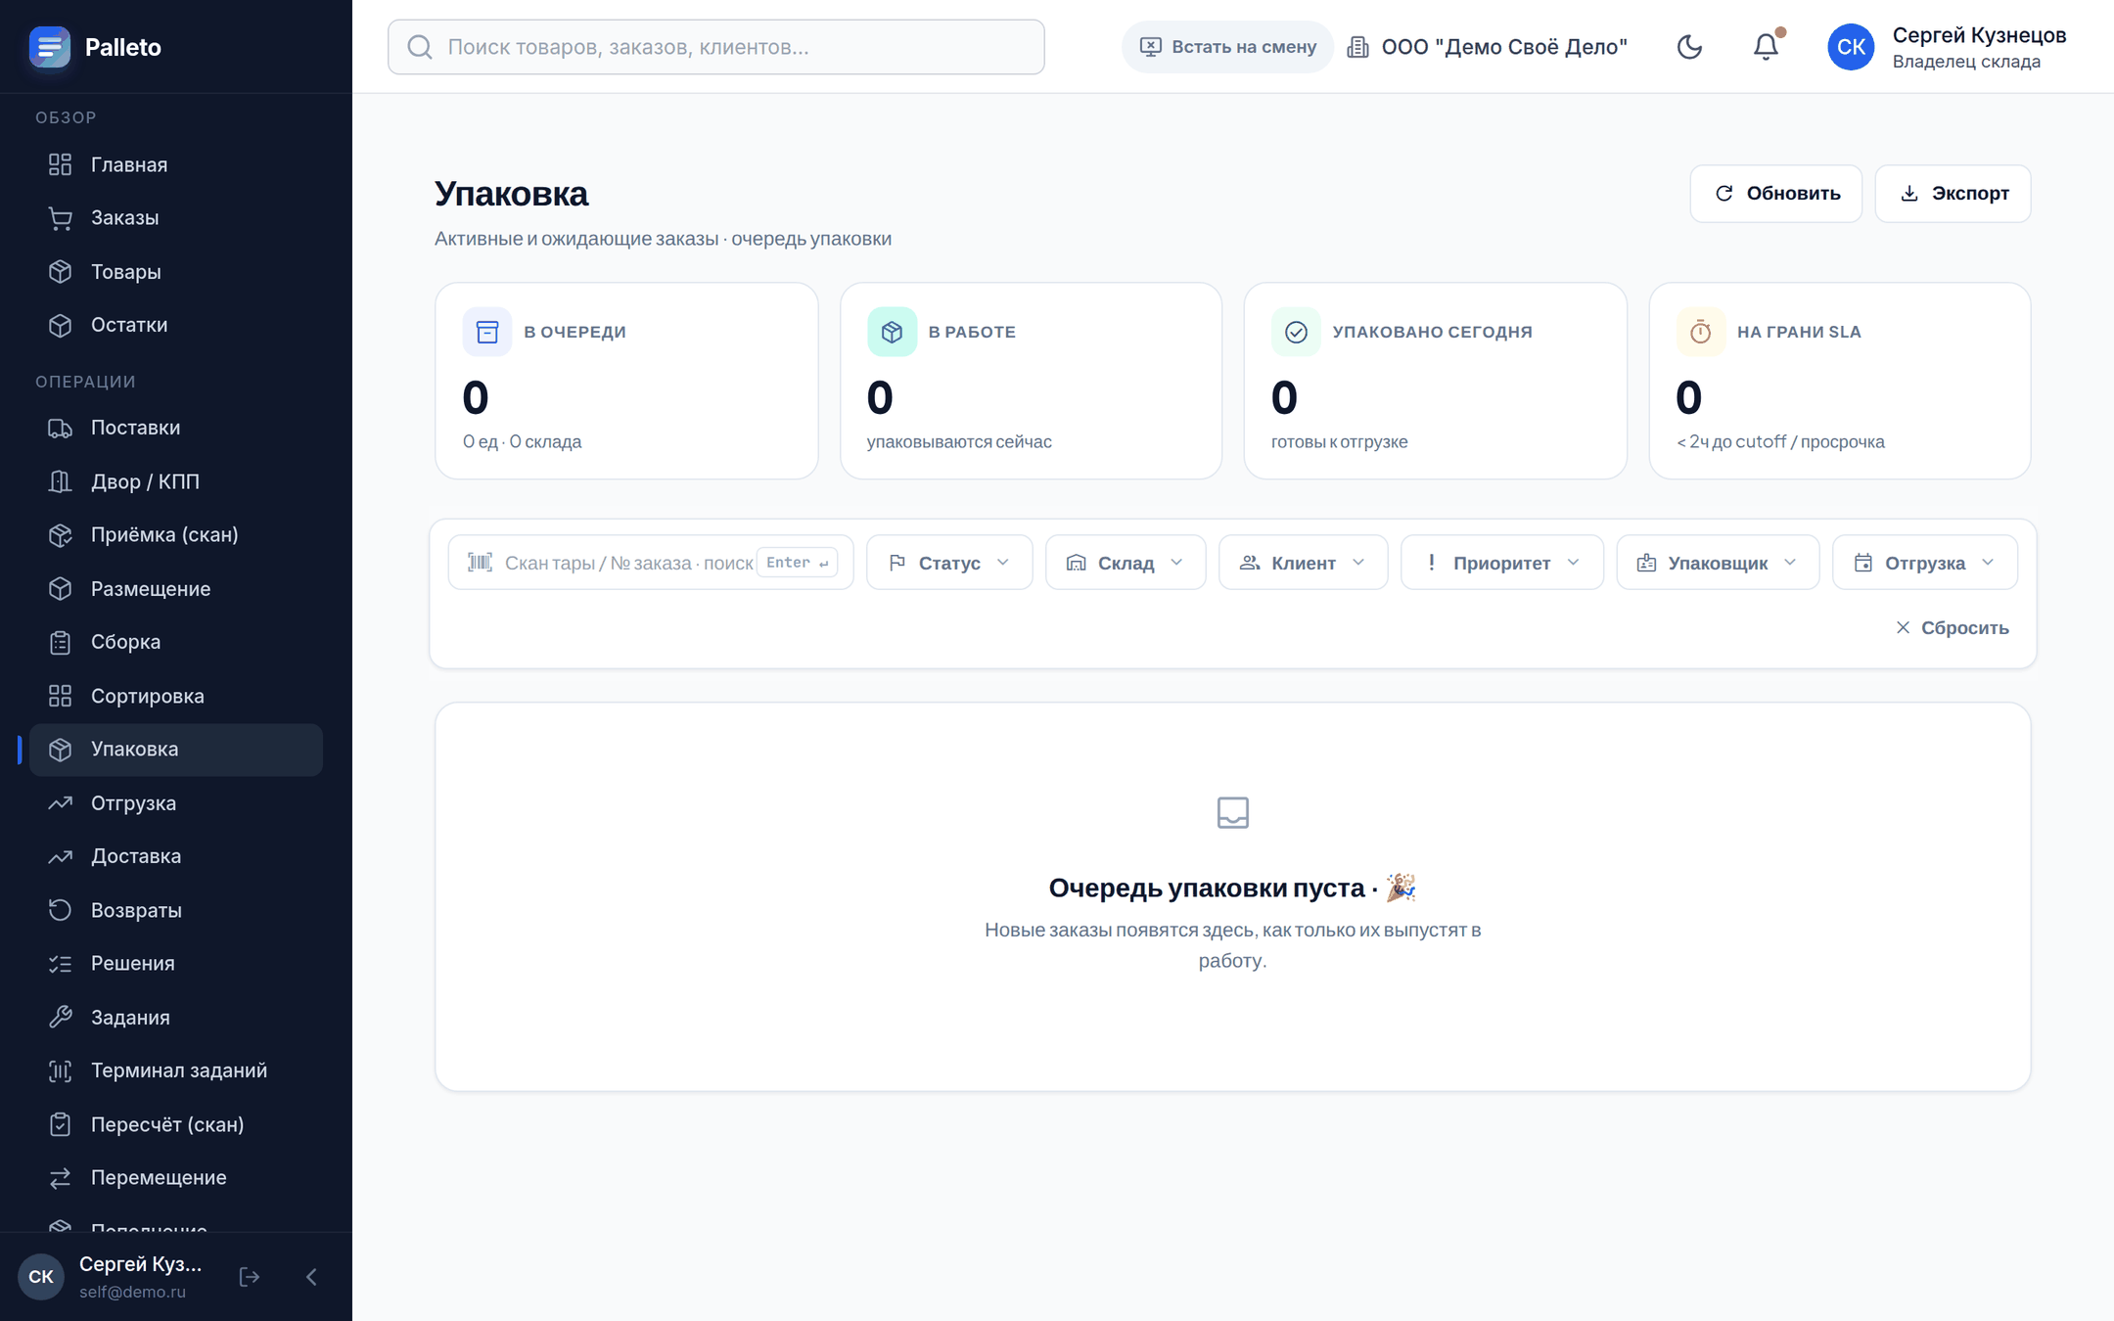
Task: Click Сбросить to reset filters
Action: 1953,627
